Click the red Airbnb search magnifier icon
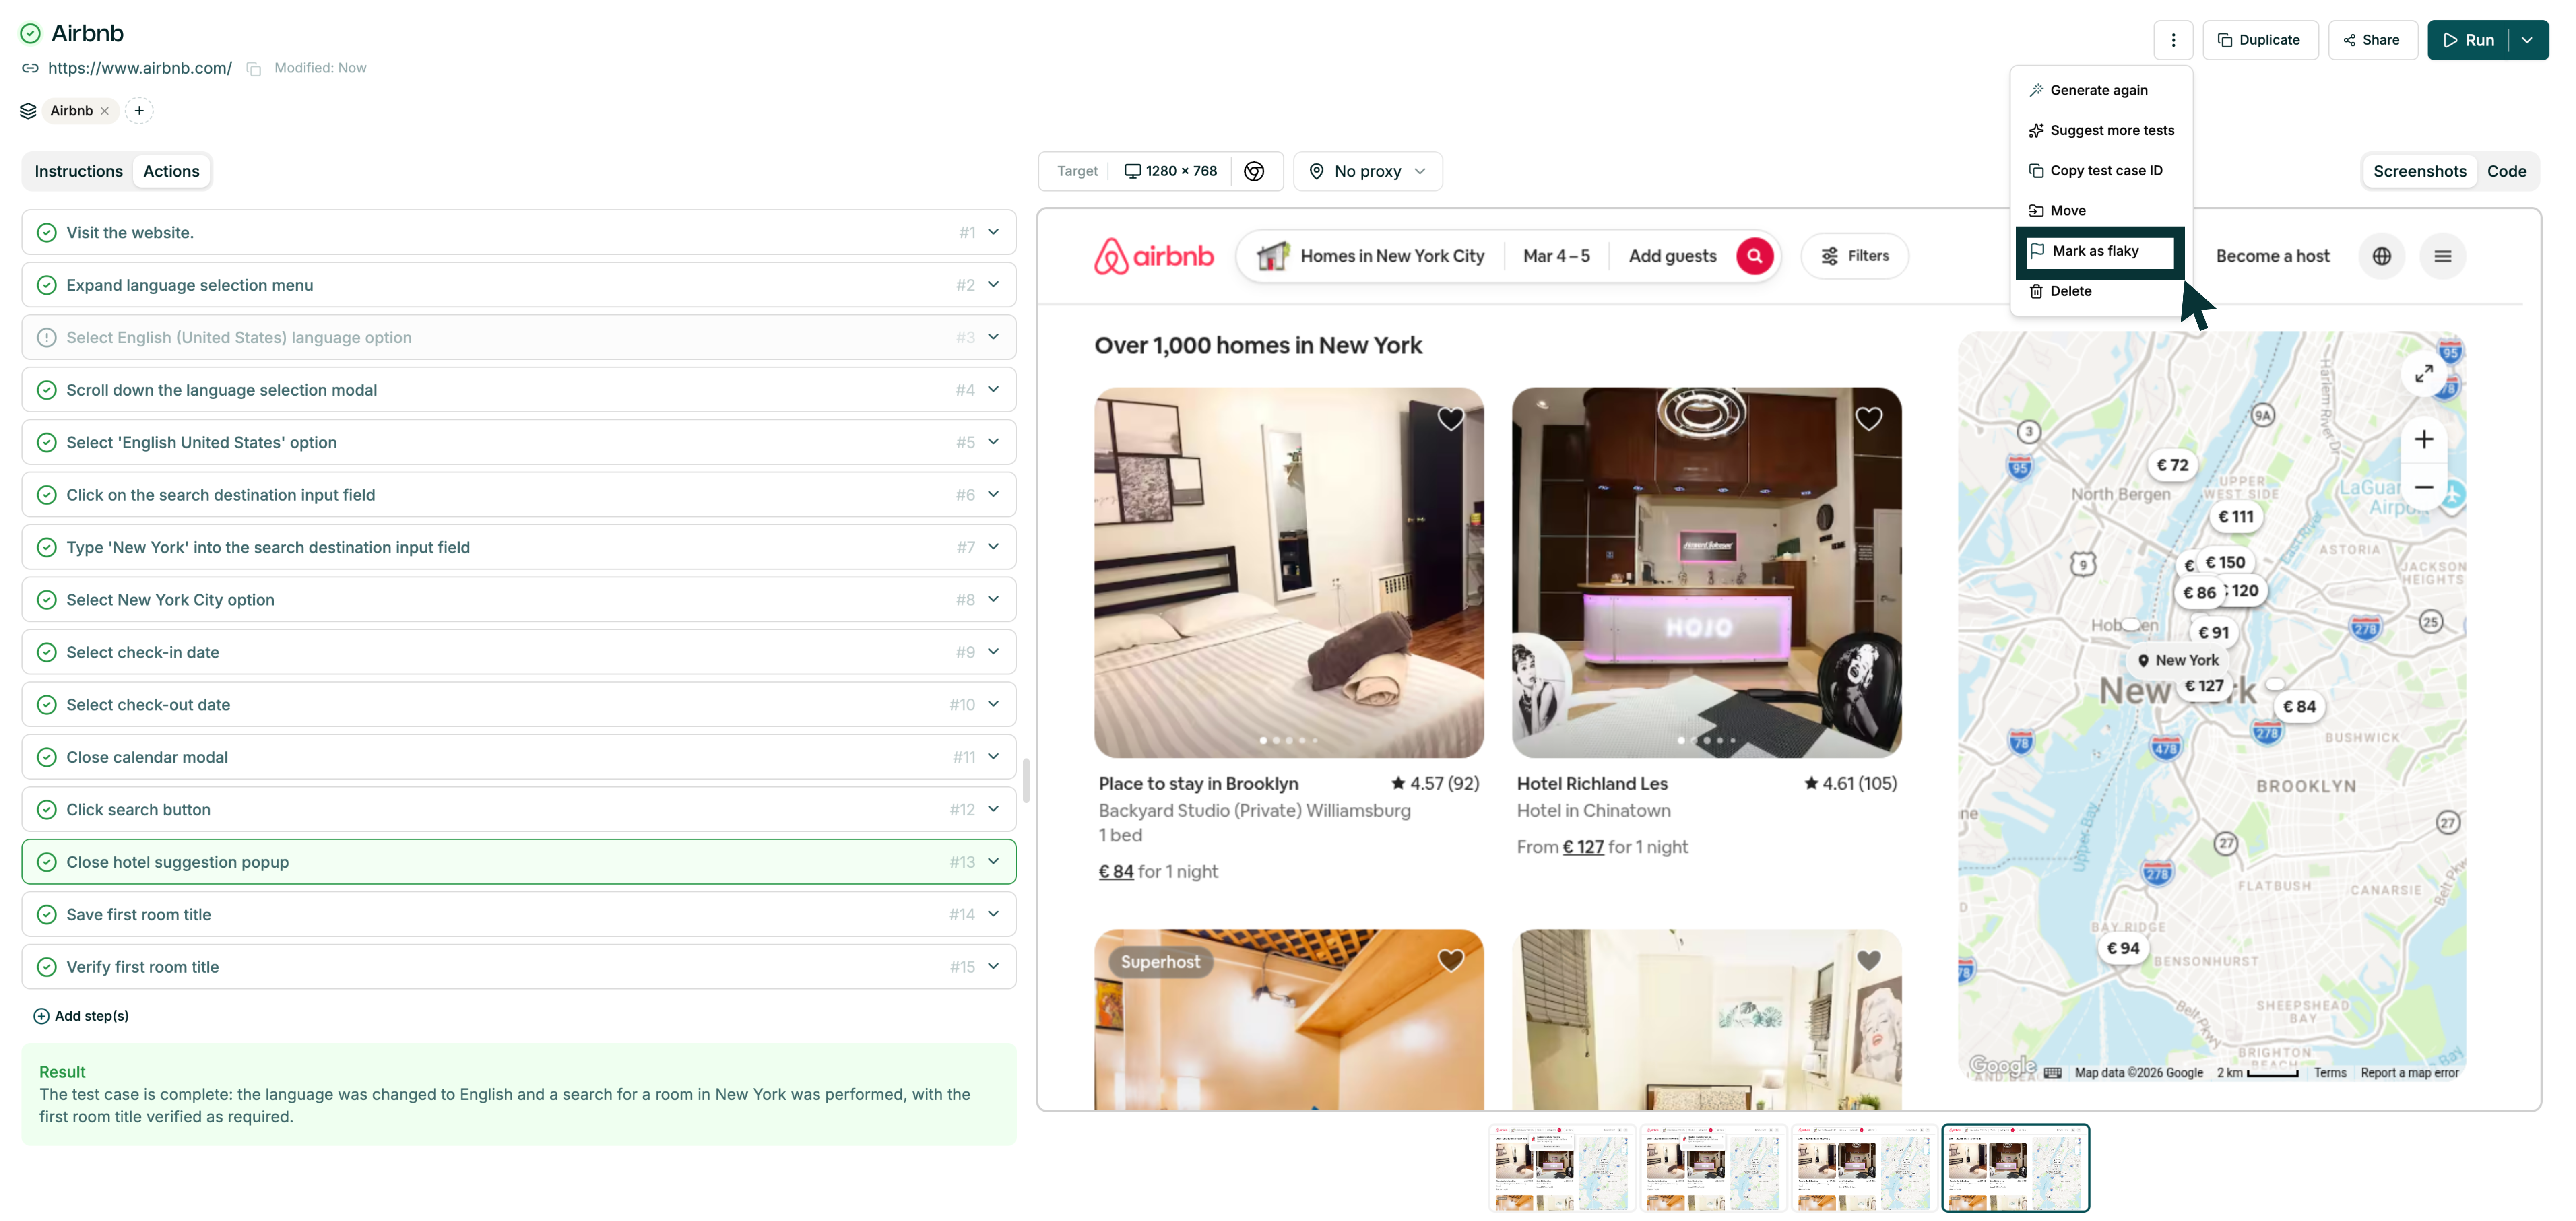2576x1221 pixels. (1754, 256)
